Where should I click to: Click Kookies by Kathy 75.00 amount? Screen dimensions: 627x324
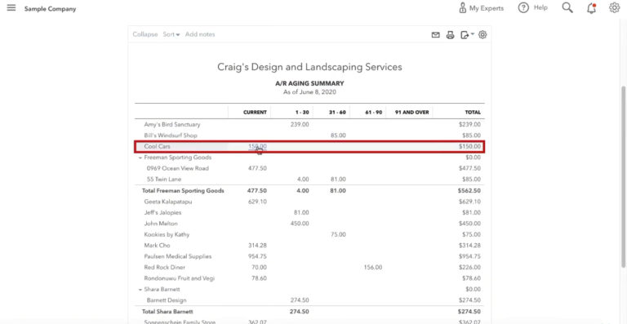coord(338,234)
